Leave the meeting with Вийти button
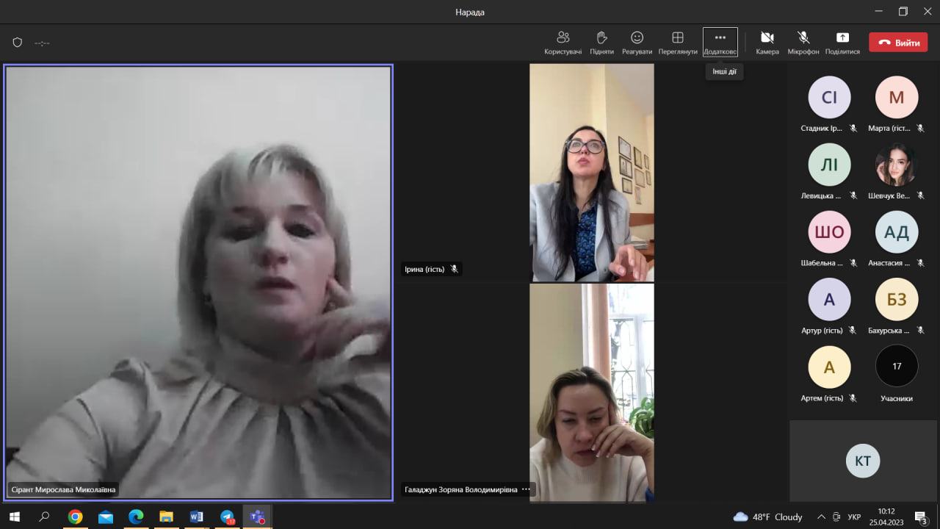The width and height of the screenshot is (940, 529). tap(897, 43)
